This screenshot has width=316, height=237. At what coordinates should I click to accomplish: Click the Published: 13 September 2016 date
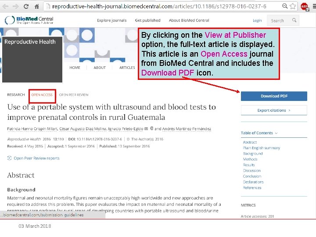coord(125,146)
